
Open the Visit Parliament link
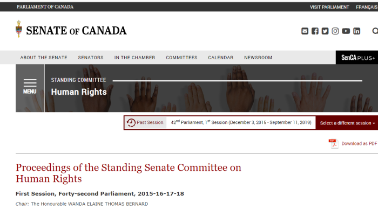coord(329,7)
